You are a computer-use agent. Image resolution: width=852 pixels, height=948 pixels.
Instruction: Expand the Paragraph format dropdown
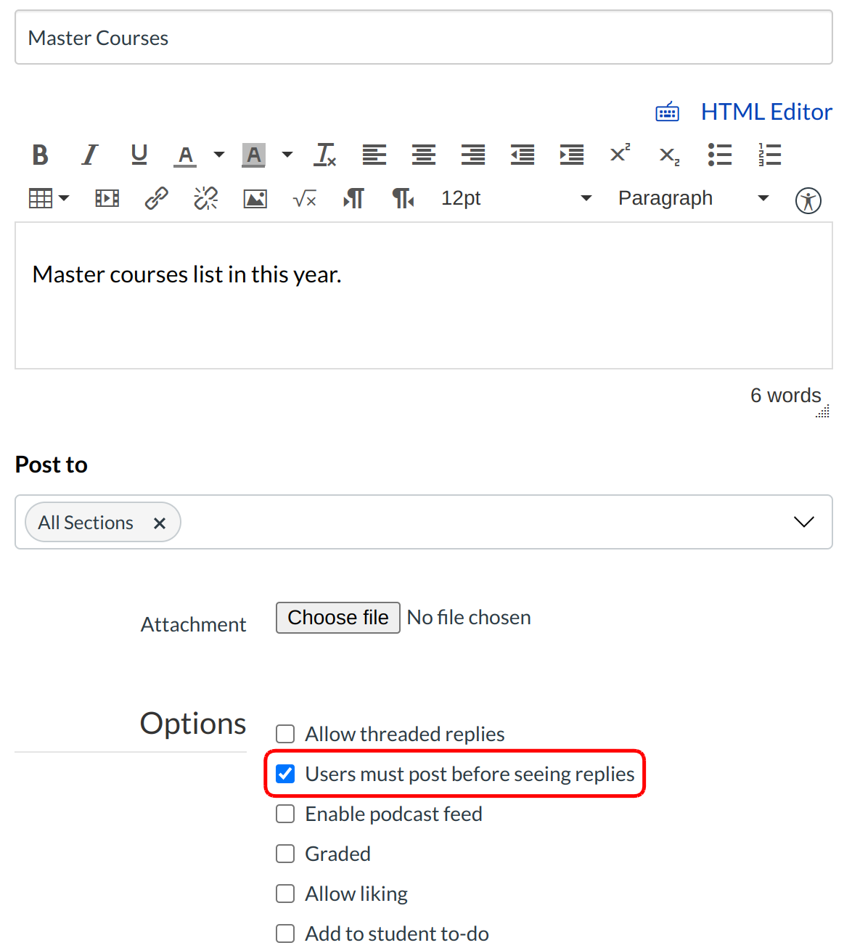pyautogui.click(x=692, y=198)
